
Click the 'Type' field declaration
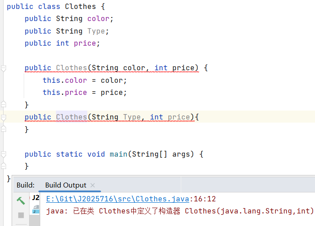coord(96,31)
